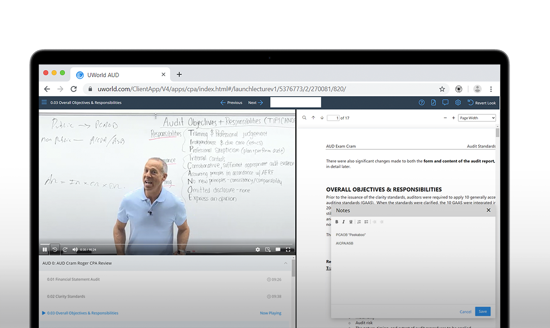550x328 pixels.
Task: Open UWorld settings gear in header
Action: point(458,103)
